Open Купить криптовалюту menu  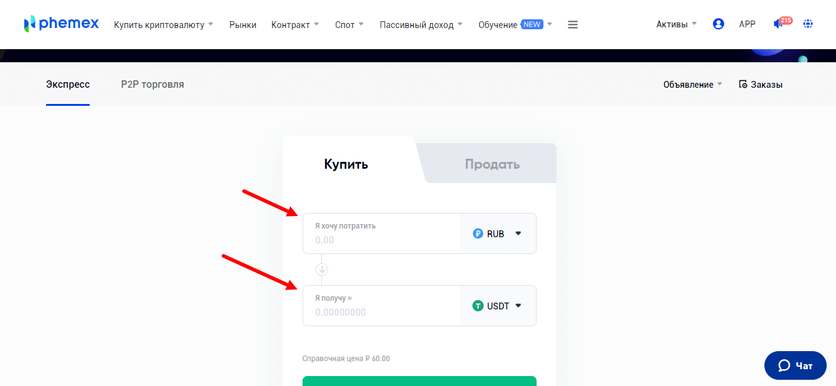tap(163, 25)
